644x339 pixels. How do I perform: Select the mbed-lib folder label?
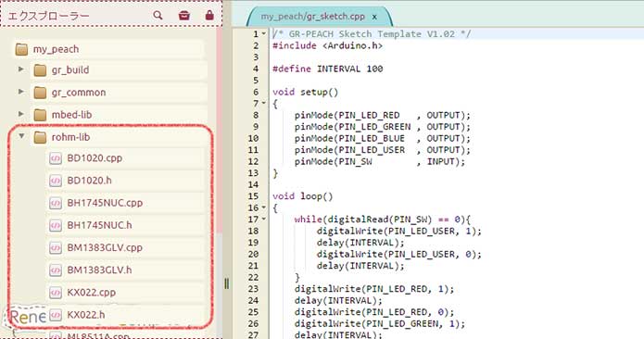pyautogui.click(x=72, y=115)
